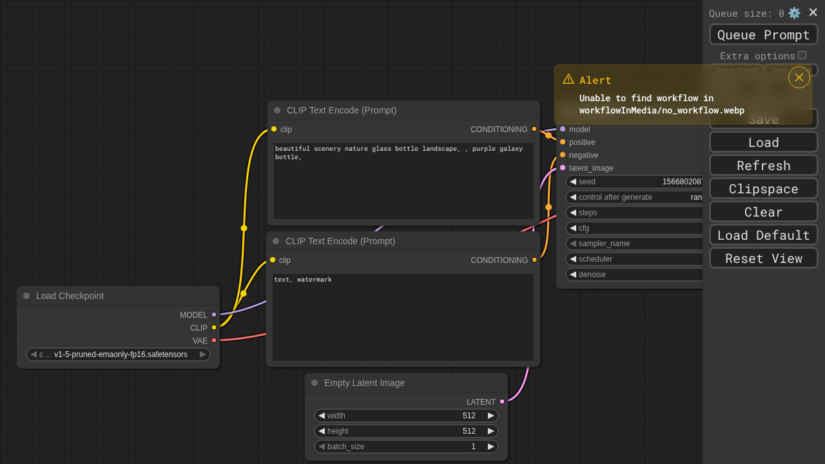Screen dimensions: 825x464
Task: Click the Clipspace button
Action: [x=763, y=189]
